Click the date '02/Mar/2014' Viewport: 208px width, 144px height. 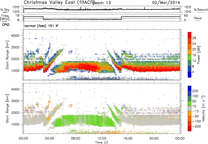click(x=166, y=3)
